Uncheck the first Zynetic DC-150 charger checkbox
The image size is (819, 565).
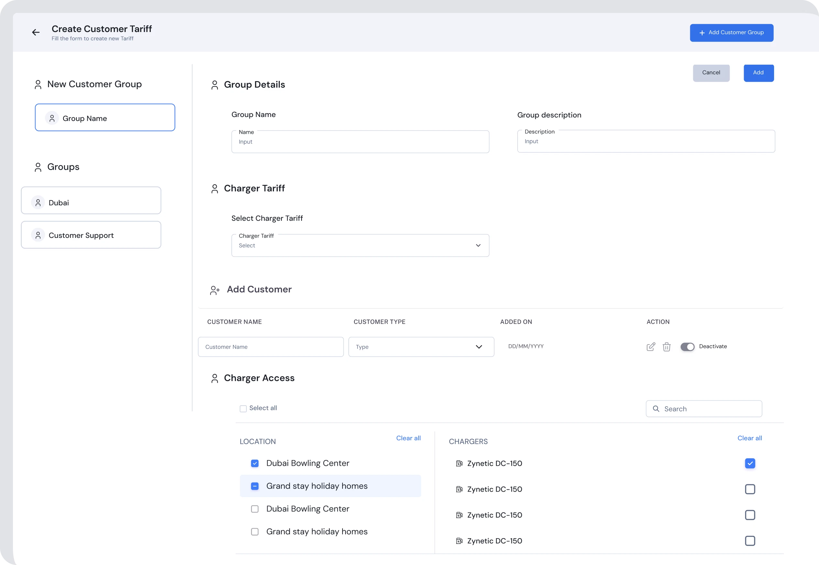pyautogui.click(x=750, y=463)
